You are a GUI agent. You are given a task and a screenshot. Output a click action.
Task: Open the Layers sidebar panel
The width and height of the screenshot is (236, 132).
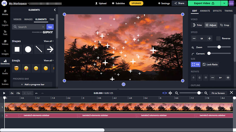click(5, 23)
